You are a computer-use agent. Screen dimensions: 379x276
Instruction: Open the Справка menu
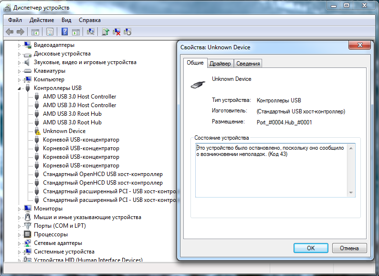90,20
